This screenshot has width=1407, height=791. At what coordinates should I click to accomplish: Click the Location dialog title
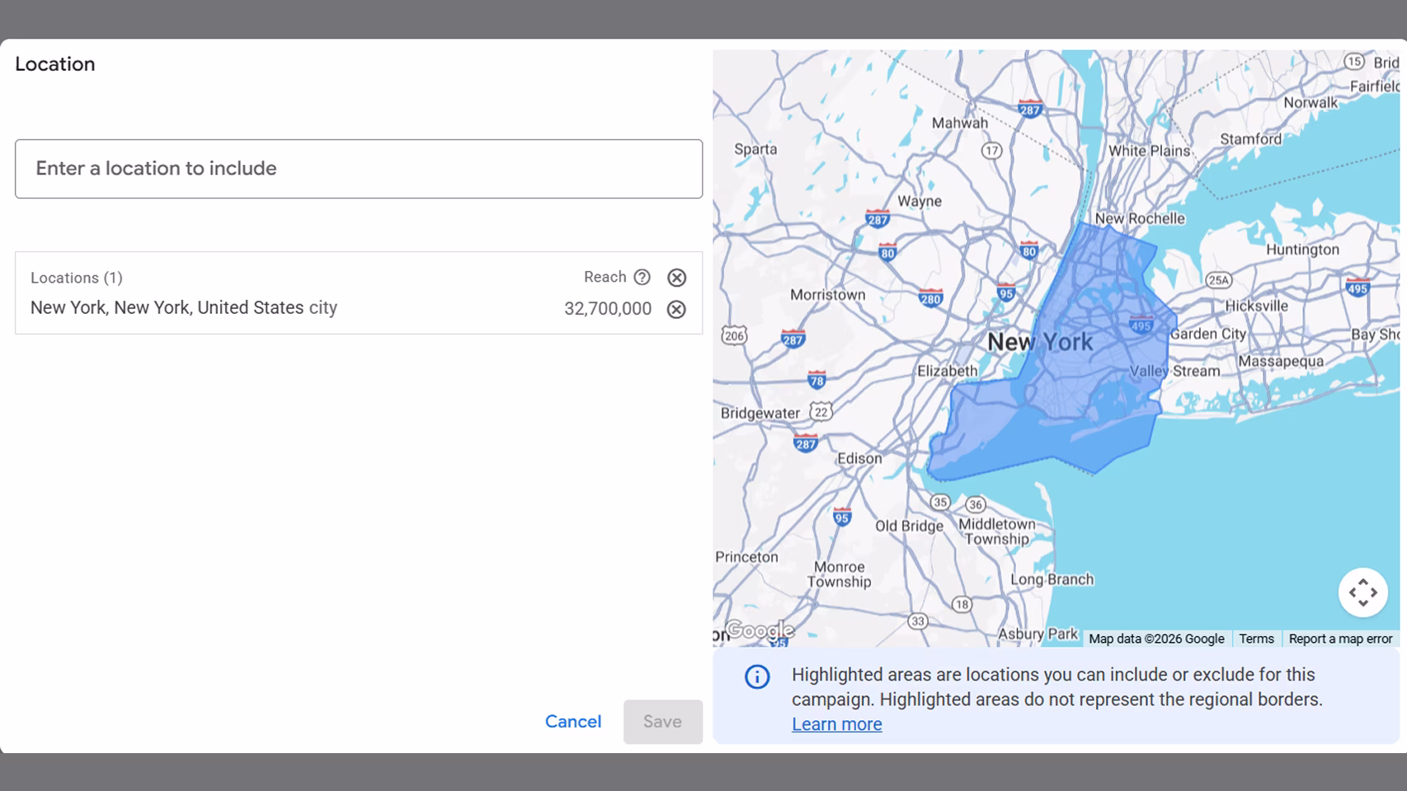click(x=55, y=64)
